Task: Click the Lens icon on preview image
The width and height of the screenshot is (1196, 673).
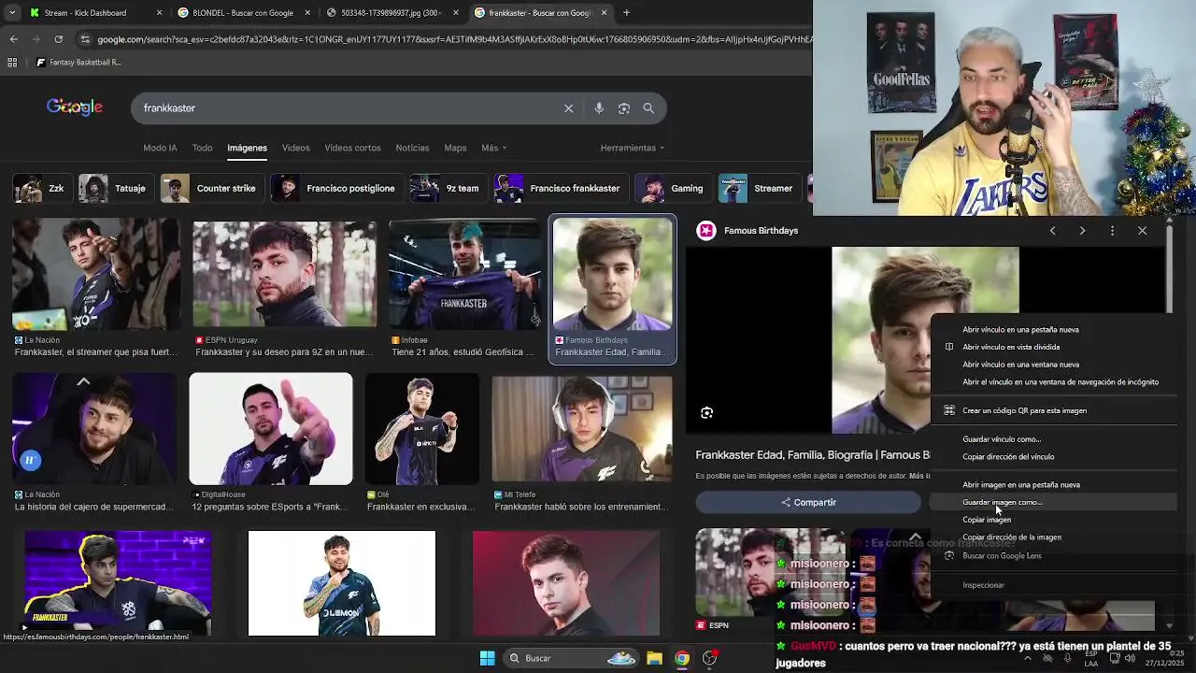Action: [707, 412]
